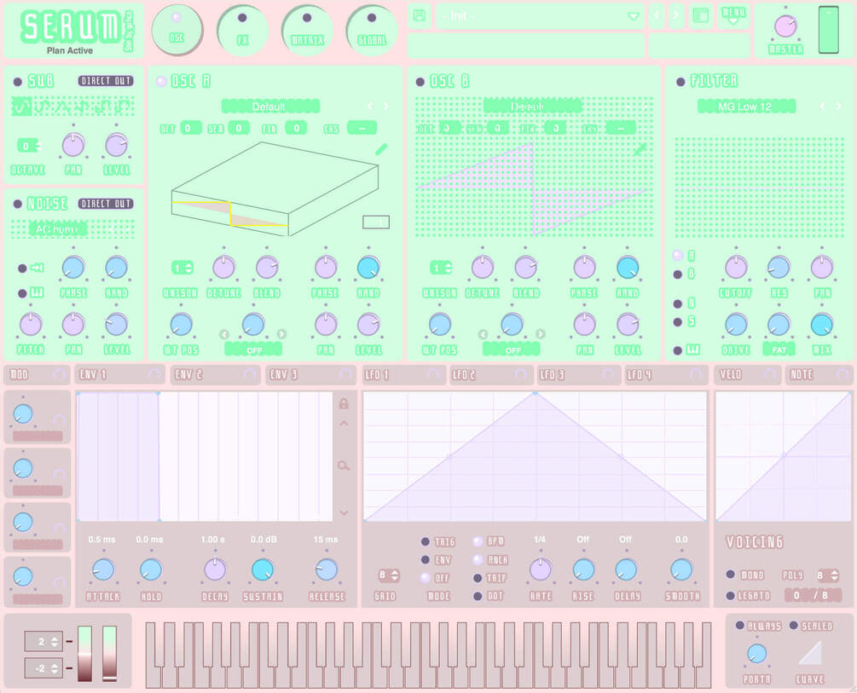This screenshot has width=857, height=693.
Task: Click the filter CUTOFF knob
Action: click(x=736, y=268)
